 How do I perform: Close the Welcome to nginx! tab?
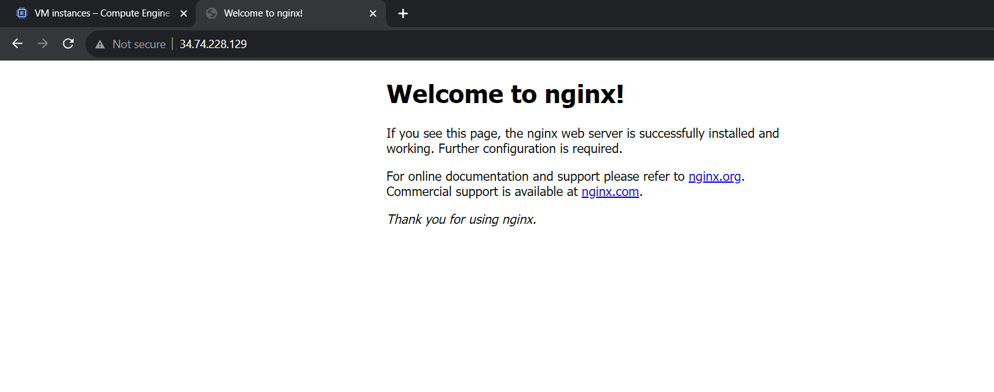(373, 13)
